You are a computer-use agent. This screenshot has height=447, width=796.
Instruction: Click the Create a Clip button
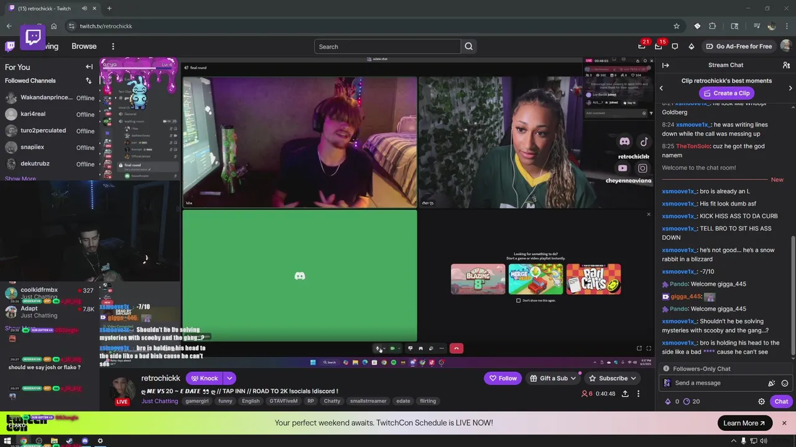pos(726,93)
